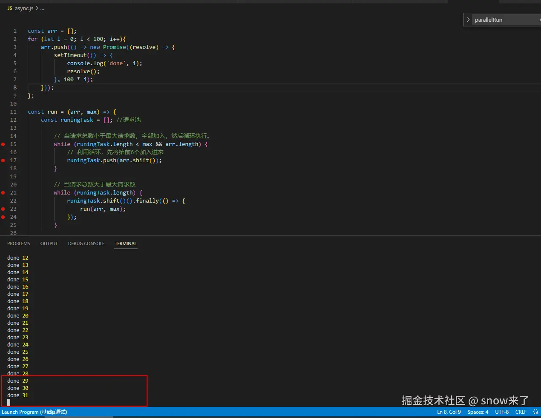
Task: Click the resolve(); statement on line 6
Action: 83,72
